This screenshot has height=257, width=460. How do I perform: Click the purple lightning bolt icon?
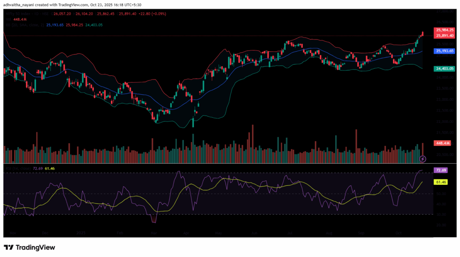[x=423, y=159]
